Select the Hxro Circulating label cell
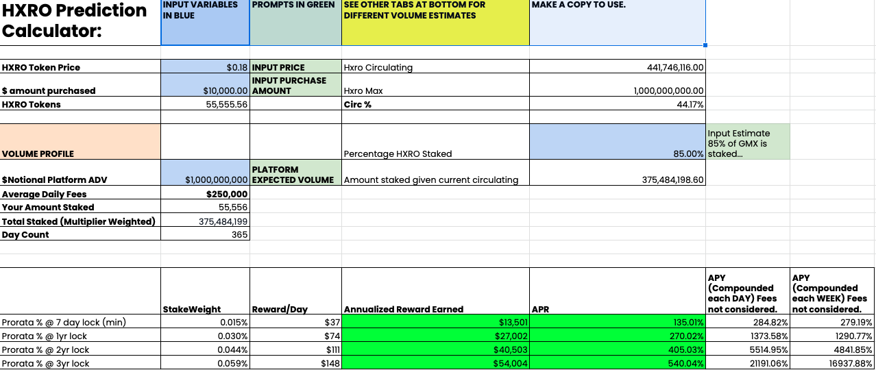The width and height of the screenshot is (876, 370). 435,67
